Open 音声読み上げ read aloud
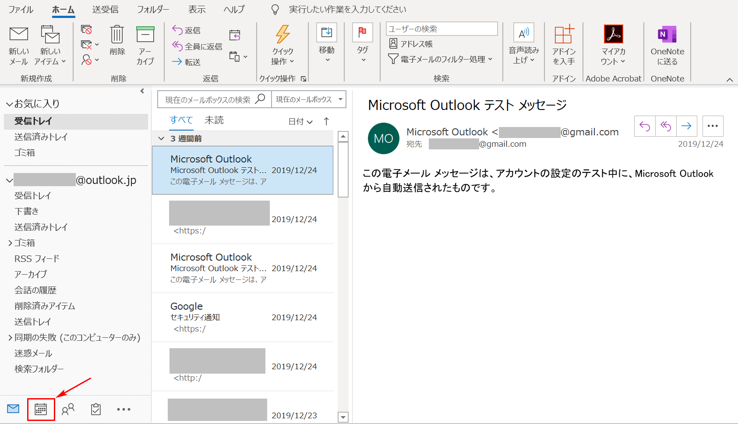Screen dimensions: 738x424 524,44
